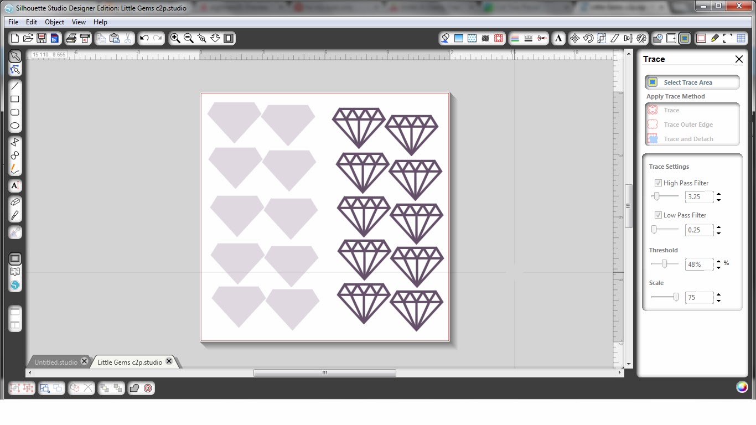The image size is (756, 425).
Task: Open the Silhouette Online Store icon
Action: point(15,285)
